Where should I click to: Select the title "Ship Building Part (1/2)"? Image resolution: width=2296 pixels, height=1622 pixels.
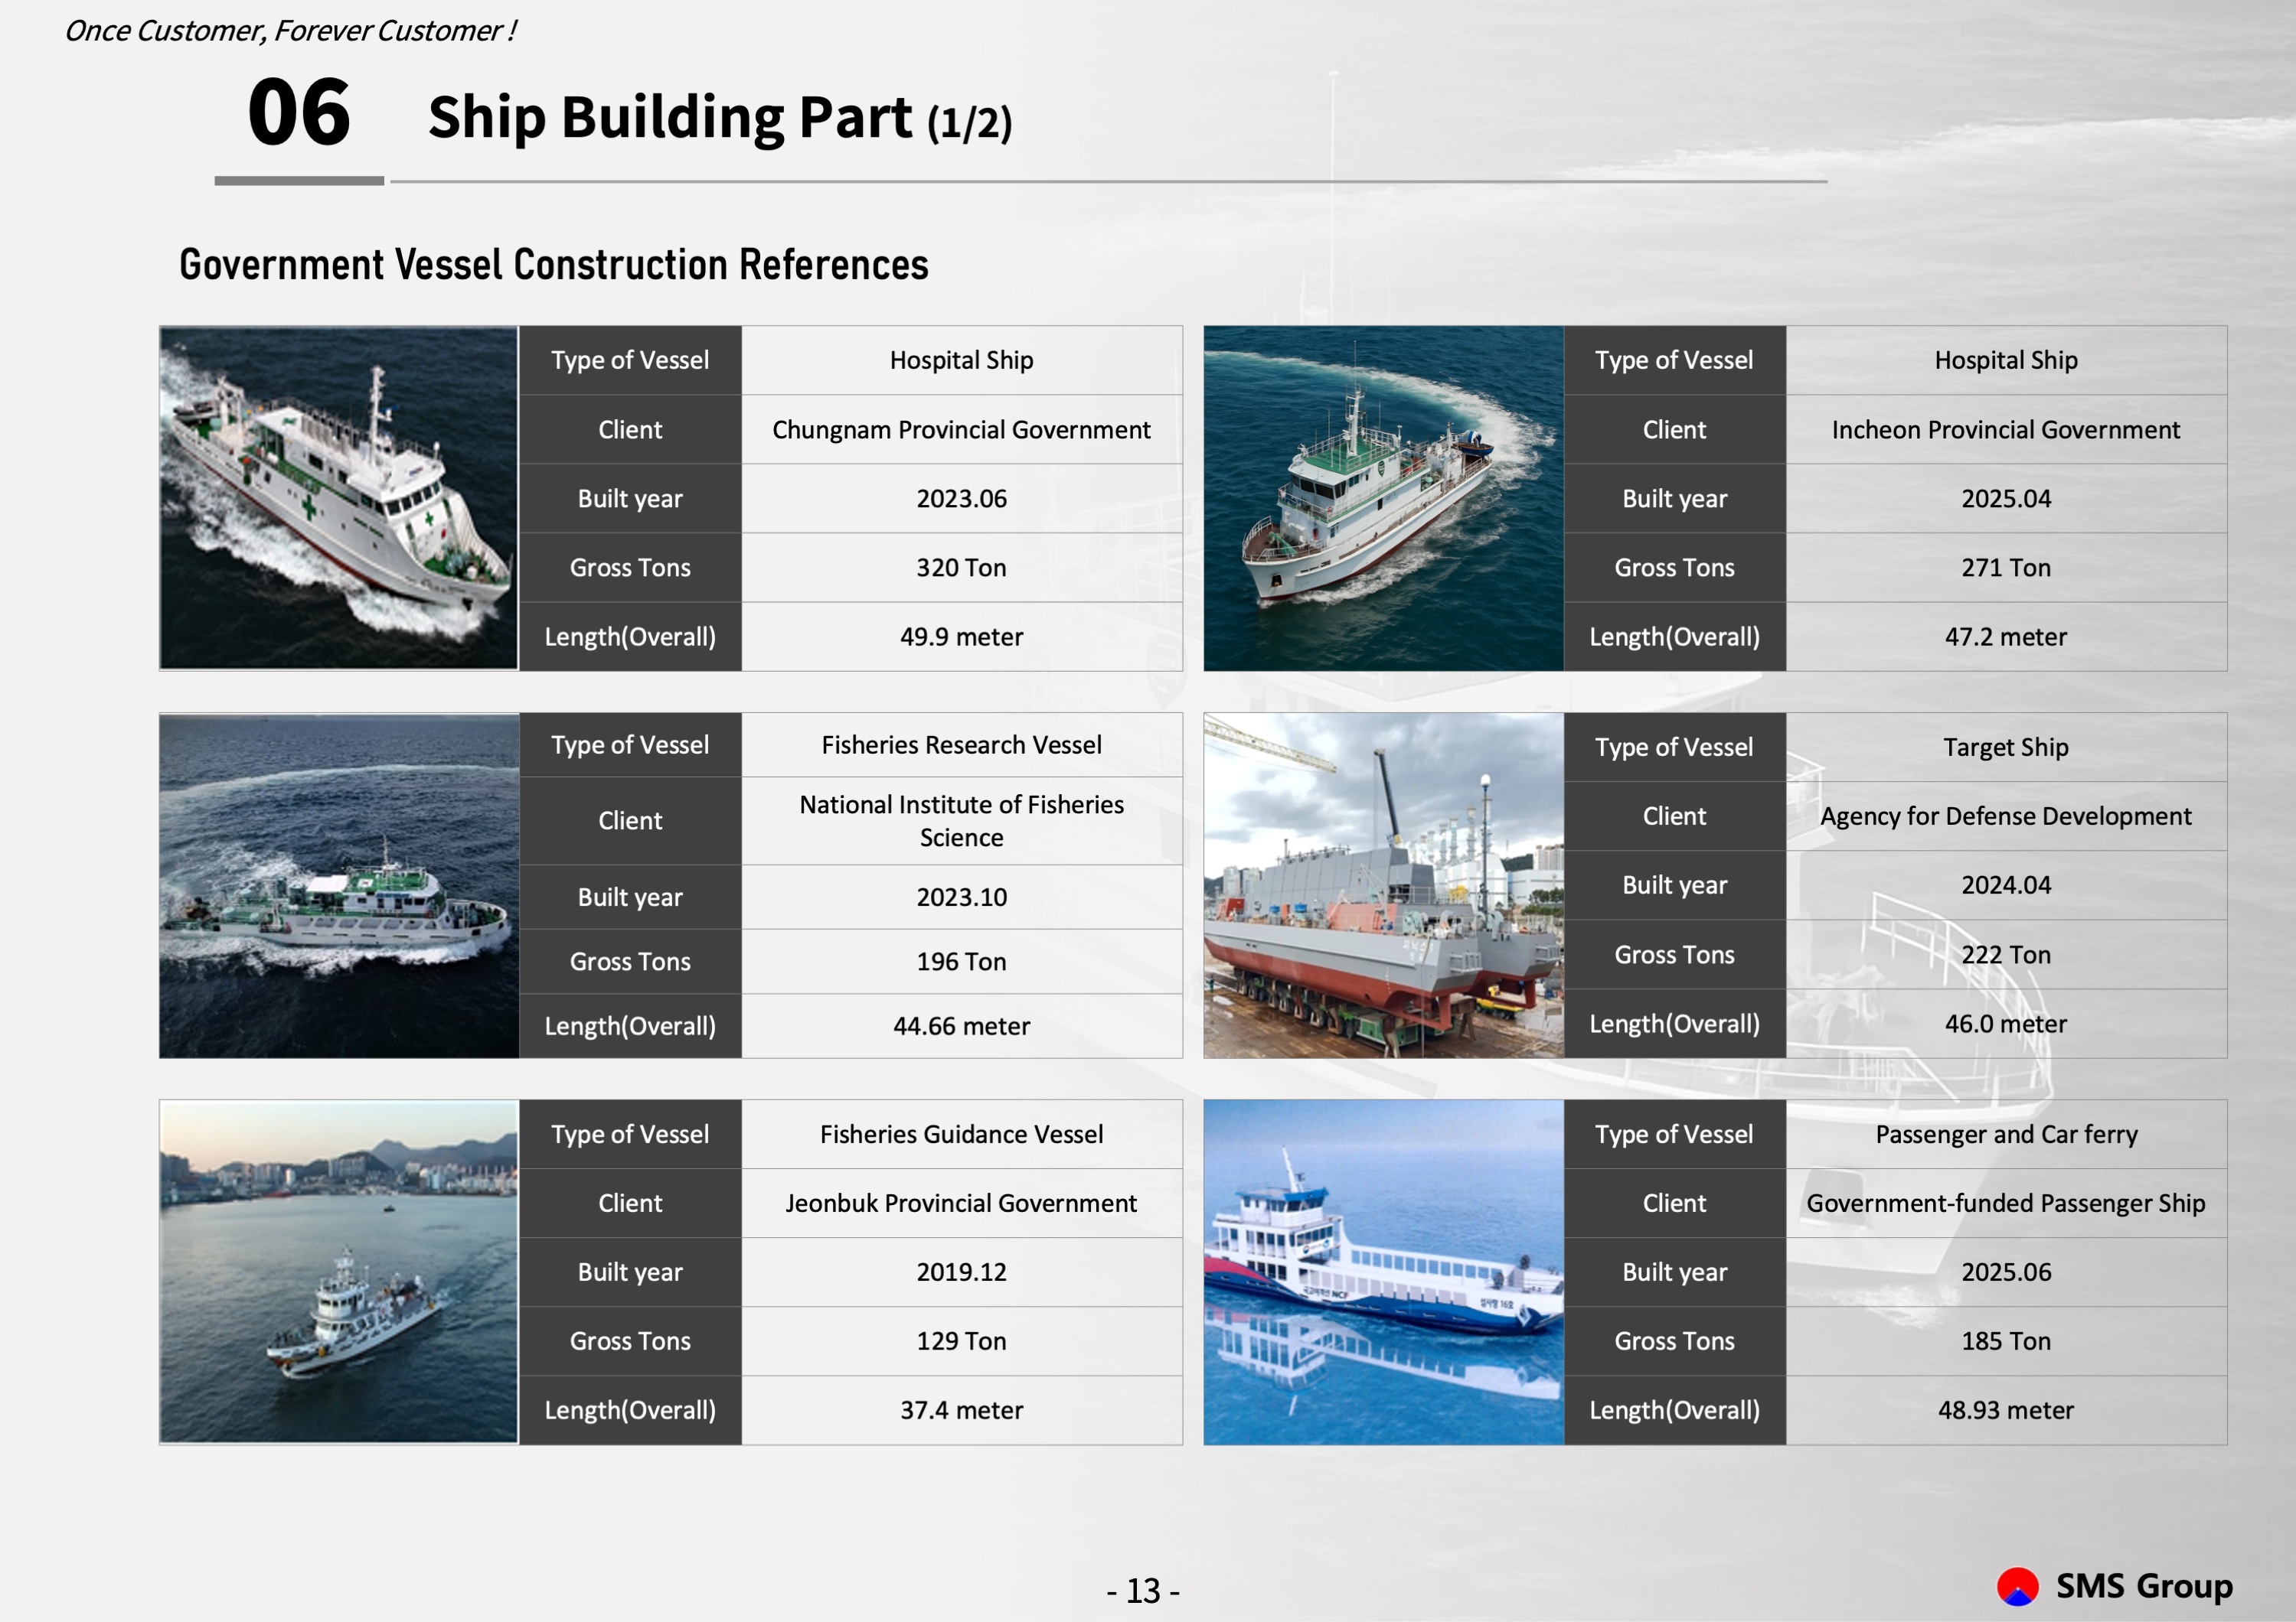tap(720, 118)
